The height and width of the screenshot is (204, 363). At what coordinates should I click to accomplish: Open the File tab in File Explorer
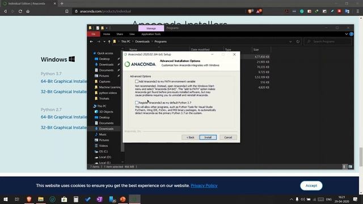tap(94, 34)
